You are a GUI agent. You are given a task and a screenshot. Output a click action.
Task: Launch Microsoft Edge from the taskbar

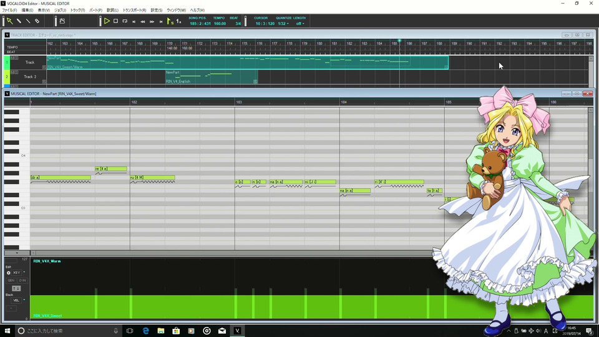click(x=145, y=331)
